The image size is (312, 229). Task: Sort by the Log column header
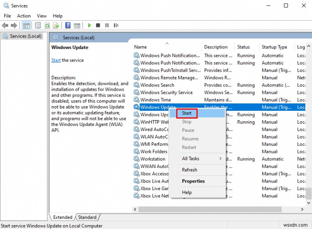(x=300, y=47)
